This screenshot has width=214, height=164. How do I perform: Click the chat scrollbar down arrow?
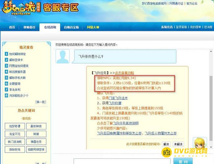tap(211, 147)
